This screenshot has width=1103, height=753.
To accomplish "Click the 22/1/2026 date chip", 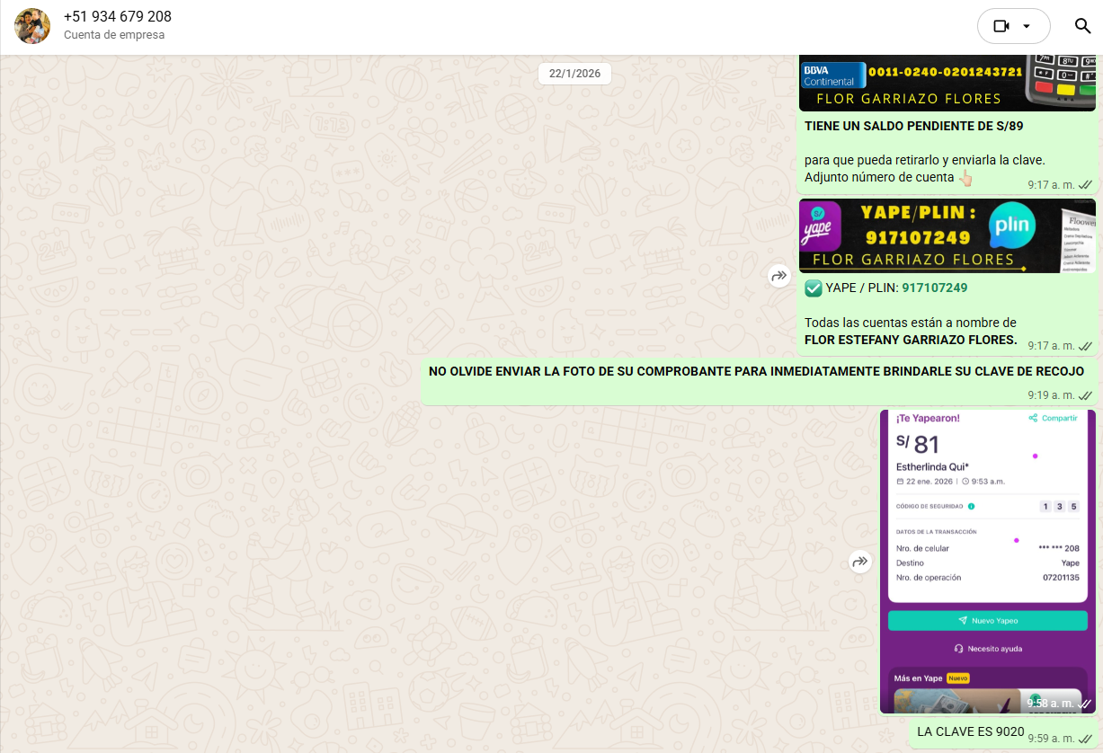I will [x=574, y=74].
